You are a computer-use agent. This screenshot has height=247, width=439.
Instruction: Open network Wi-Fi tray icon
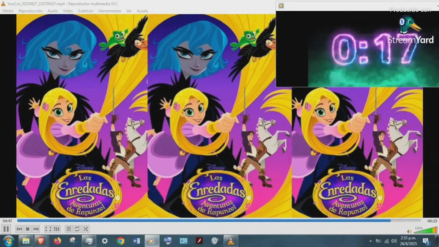click(387, 241)
